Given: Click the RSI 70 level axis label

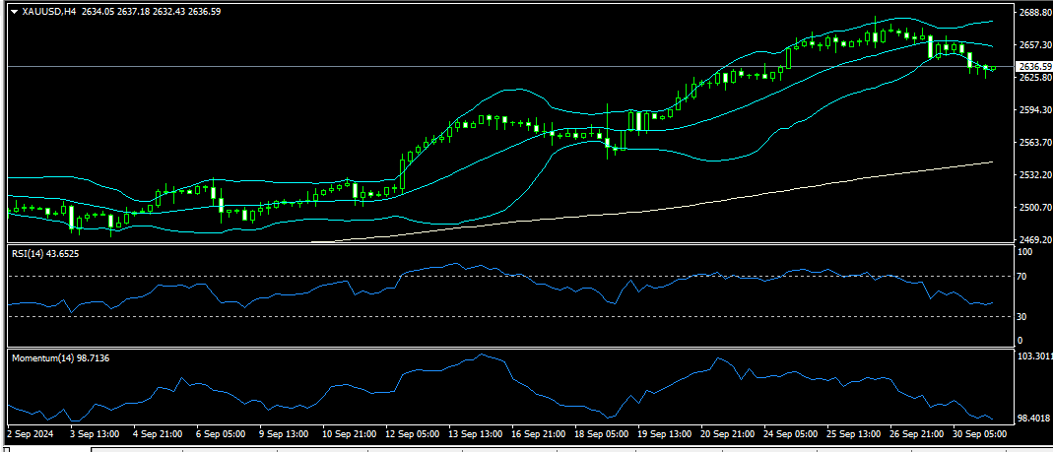Looking at the screenshot, I should (1022, 278).
